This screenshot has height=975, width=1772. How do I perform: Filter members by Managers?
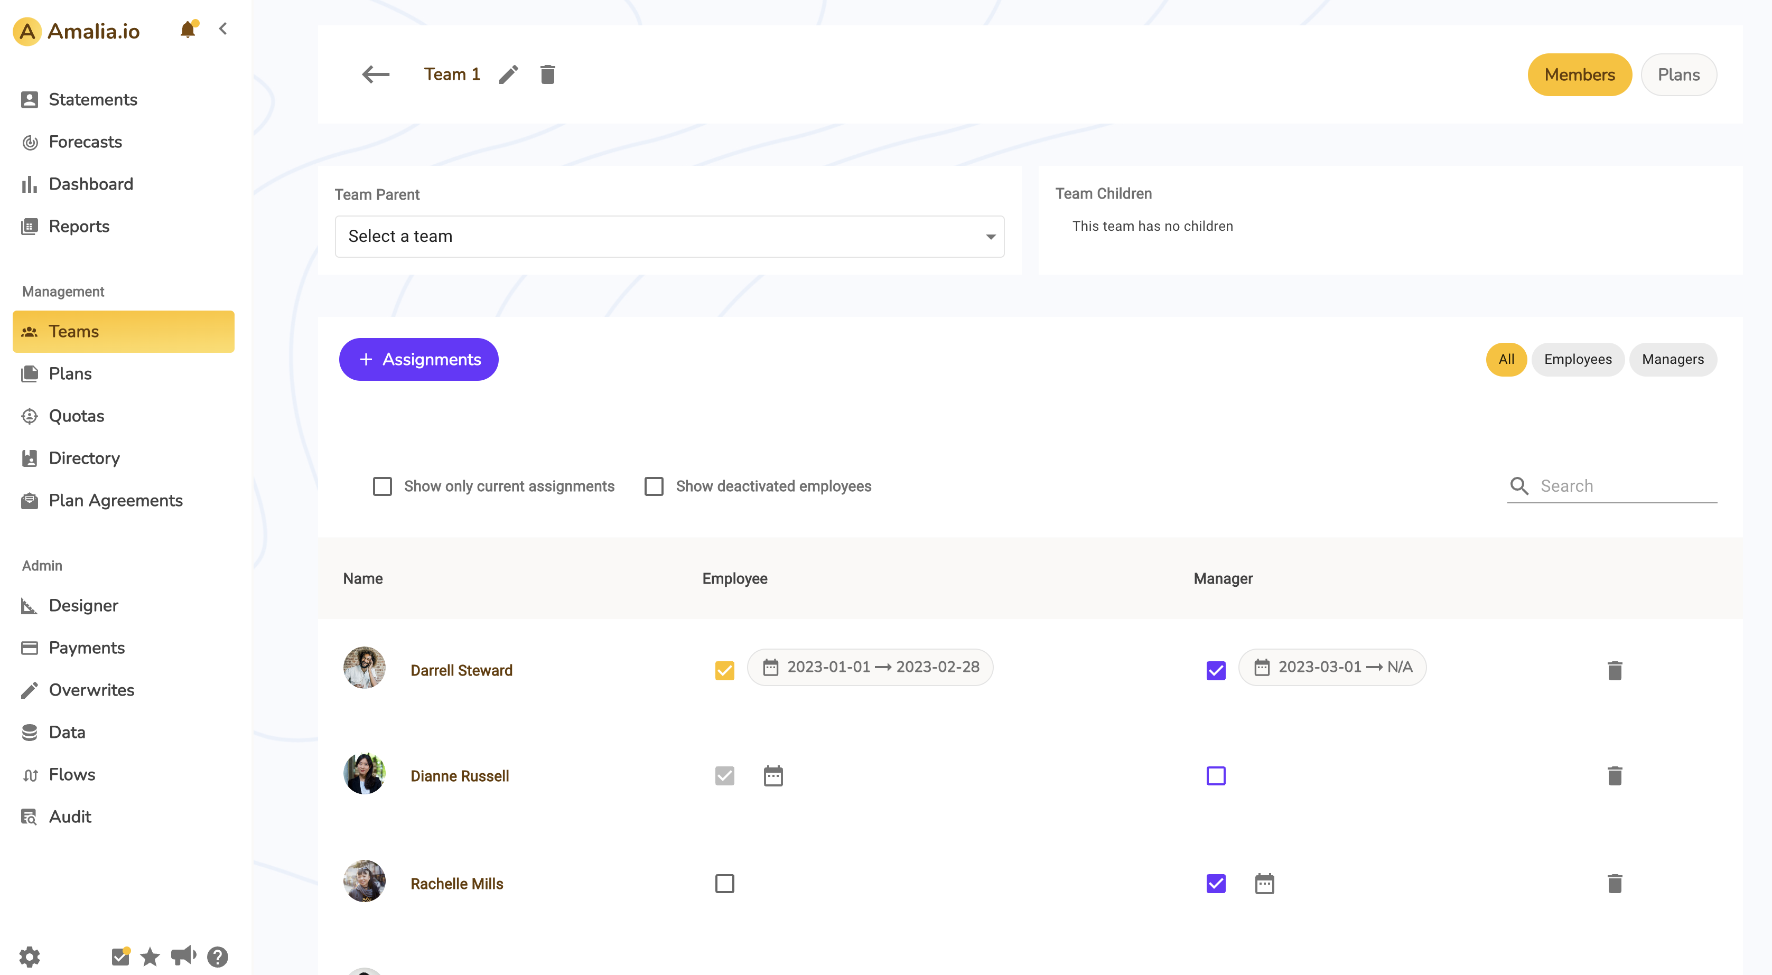click(1672, 359)
